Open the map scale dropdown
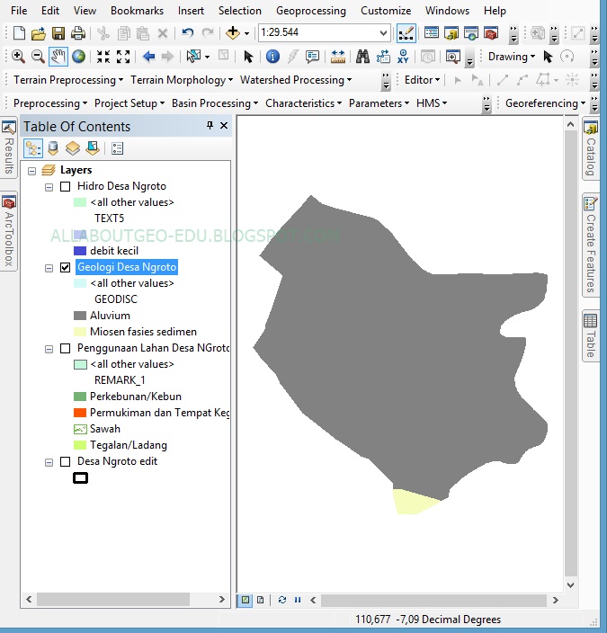607x633 pixels. (383, 32)
